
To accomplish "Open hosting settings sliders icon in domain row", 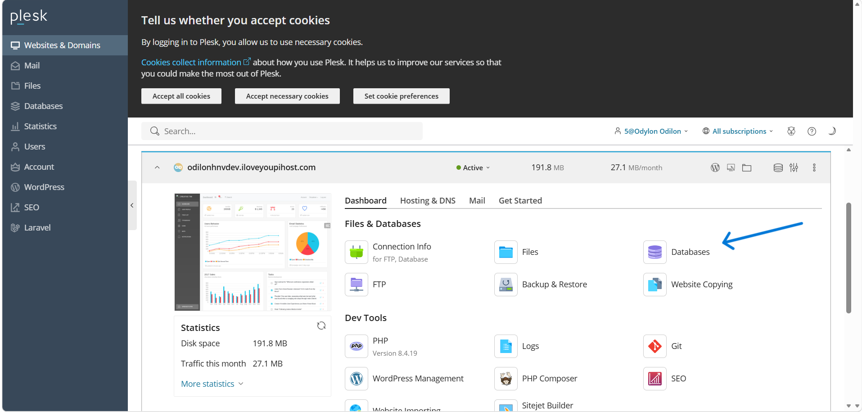I will coord(794,168).
